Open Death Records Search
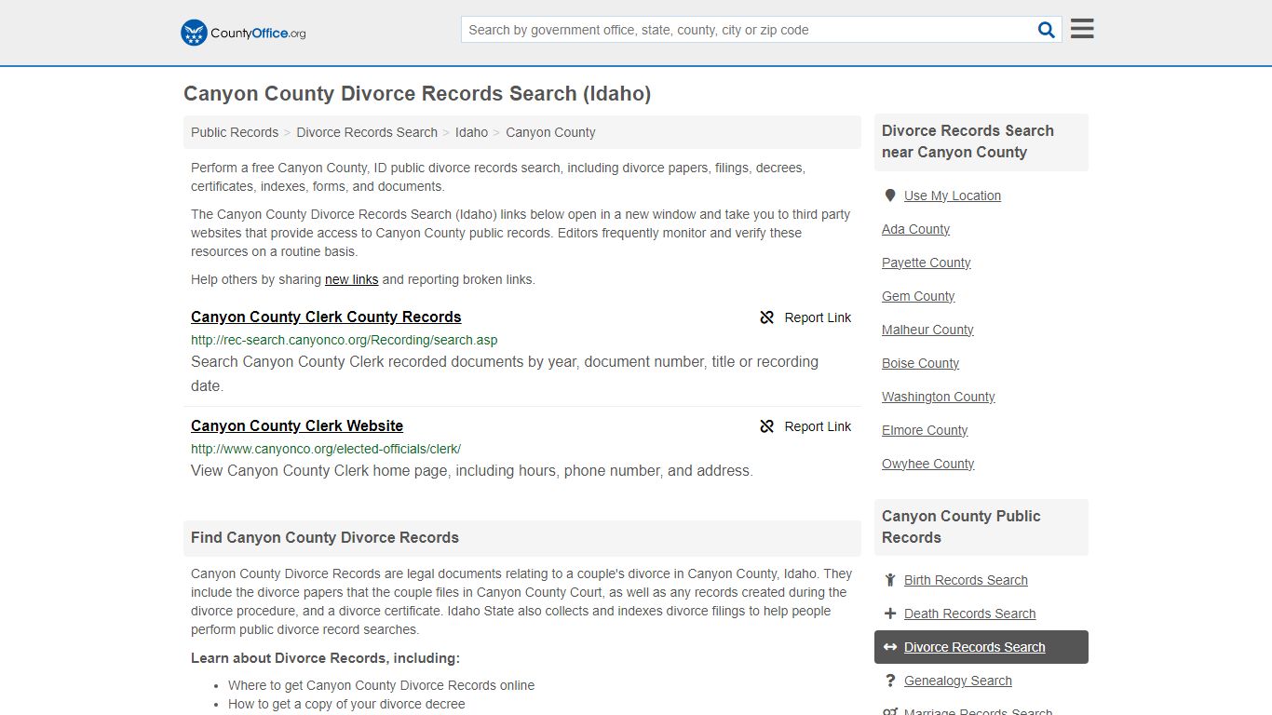Screen dimensions: 1272x715 click(969, 614)
